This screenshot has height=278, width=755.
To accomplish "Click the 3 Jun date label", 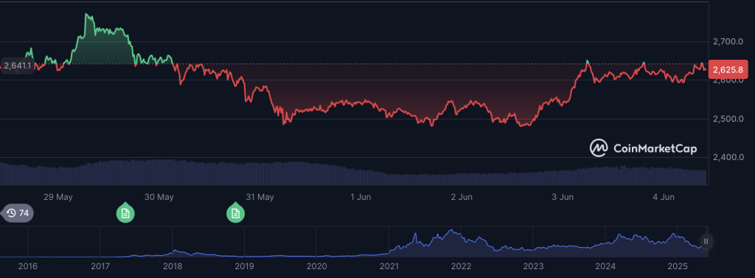I will click(563, 197).
